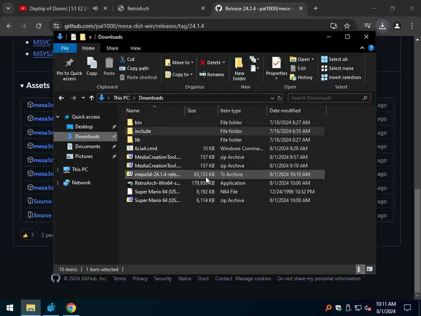Reload the GitHub page in Chrome

tap(39, 26)
